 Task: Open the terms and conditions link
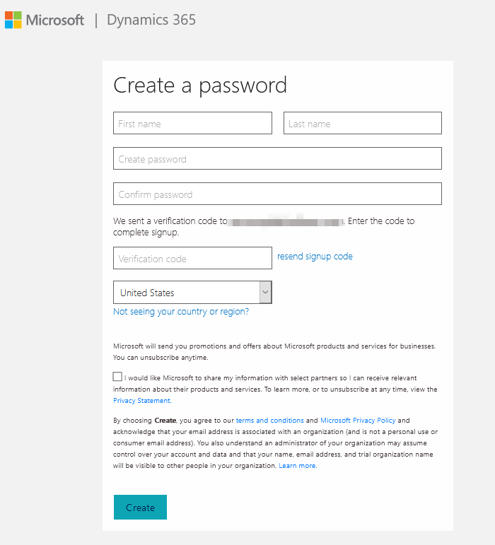click(x=269, y=420)
